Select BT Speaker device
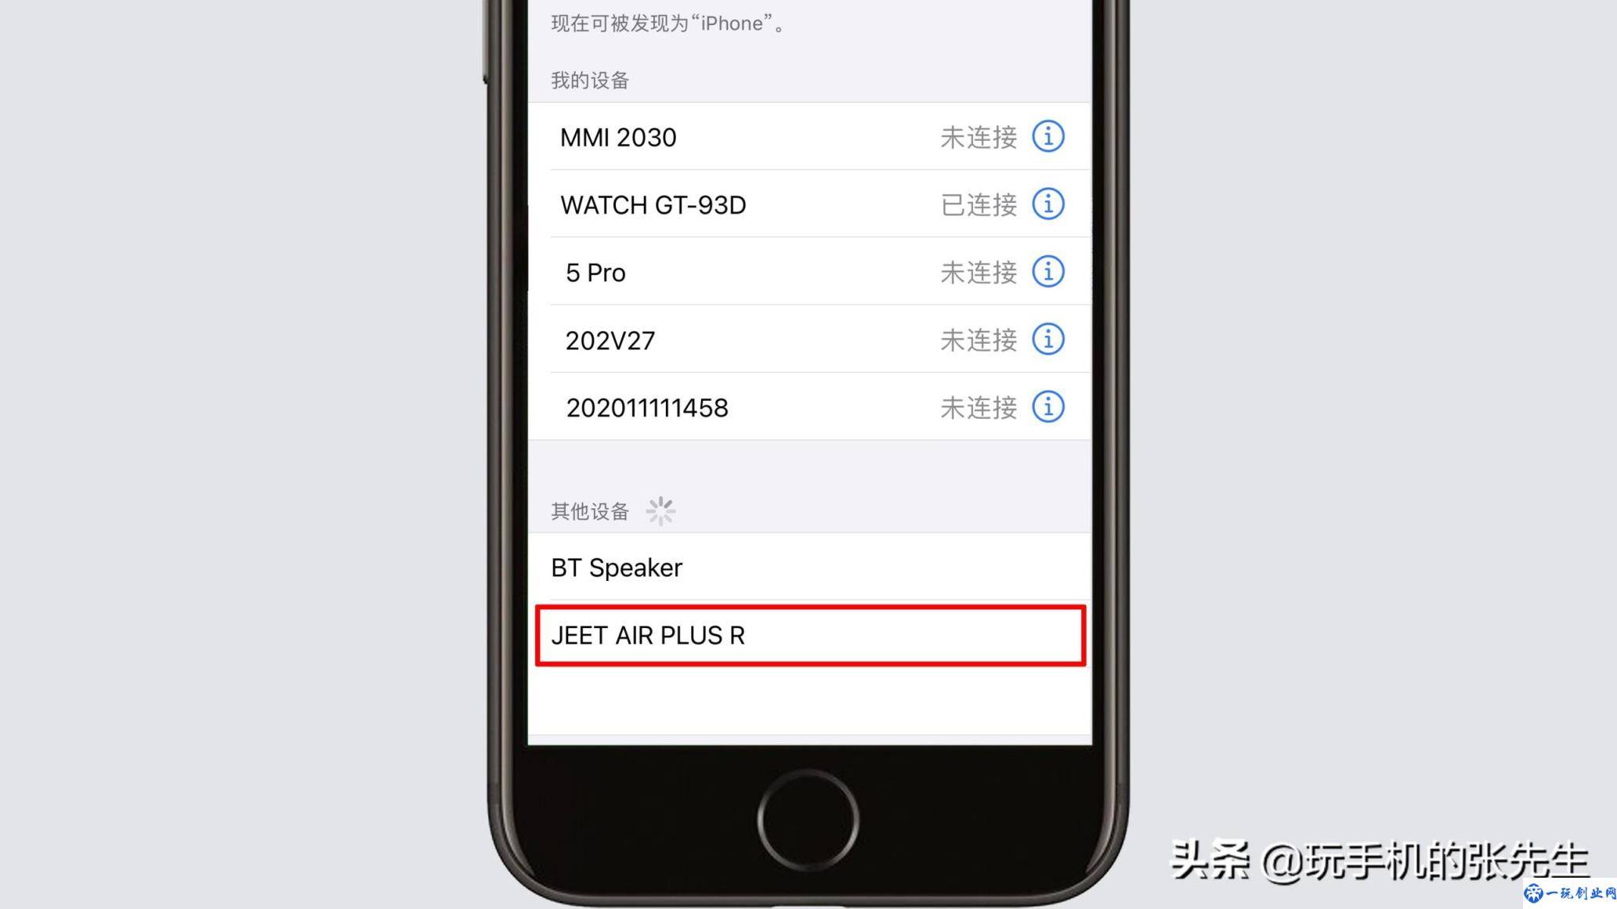This screenshot has height=909, width=1617. coord(808,567)
